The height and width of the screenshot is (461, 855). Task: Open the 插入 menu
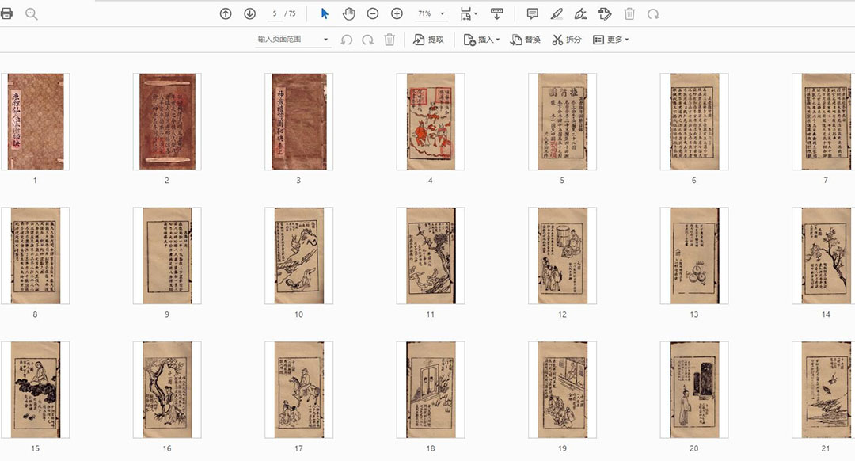pos(481,40)
